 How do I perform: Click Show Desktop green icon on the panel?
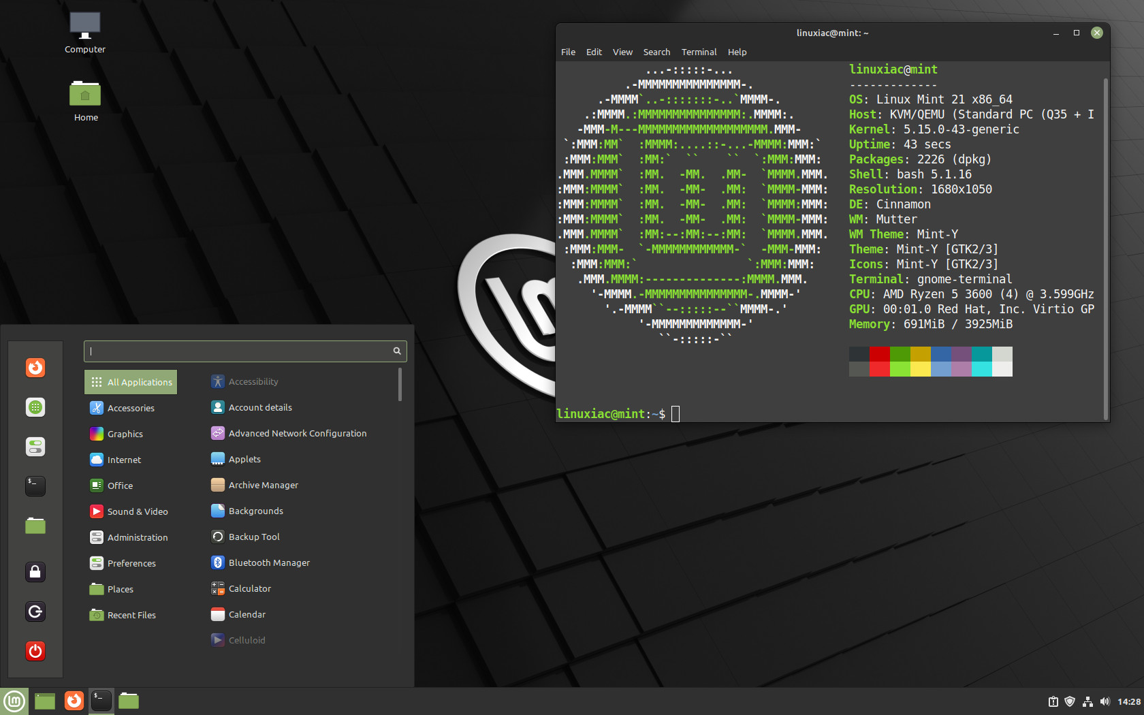(x=45, y=701)
